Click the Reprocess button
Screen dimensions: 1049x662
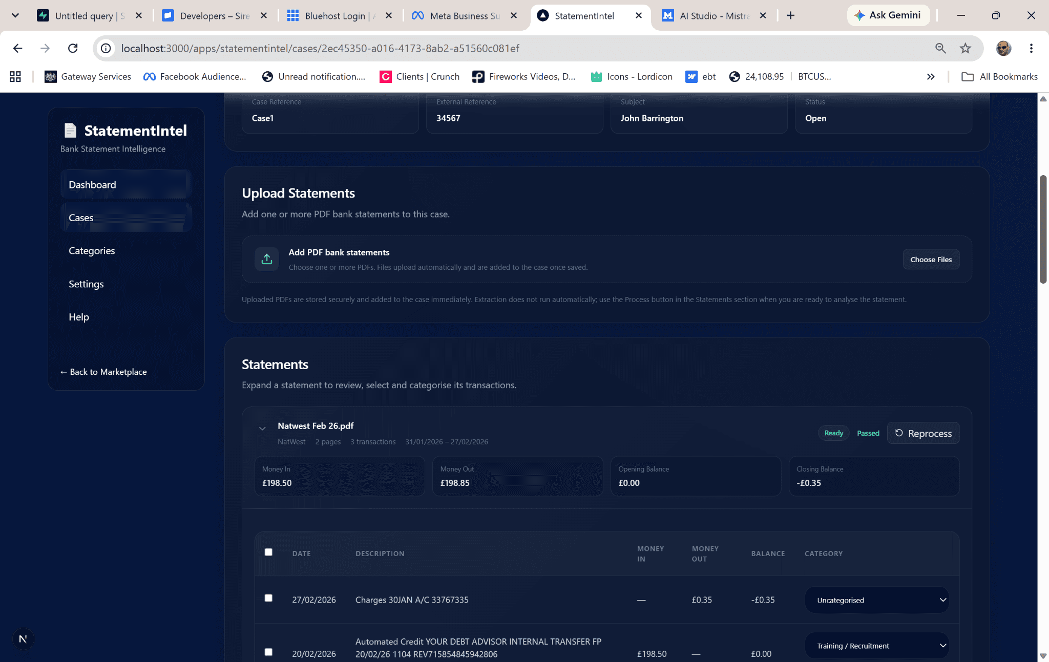[923, 433]
